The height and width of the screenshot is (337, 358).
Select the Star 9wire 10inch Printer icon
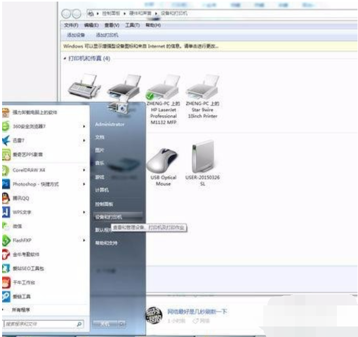[203, 87]
